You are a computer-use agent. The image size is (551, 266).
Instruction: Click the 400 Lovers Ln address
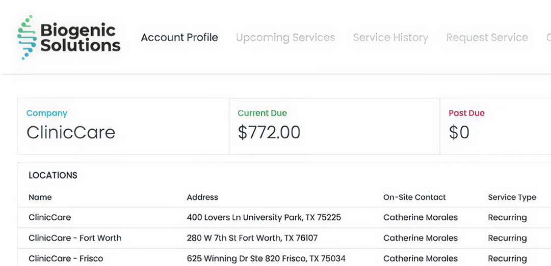pos(264,218)
